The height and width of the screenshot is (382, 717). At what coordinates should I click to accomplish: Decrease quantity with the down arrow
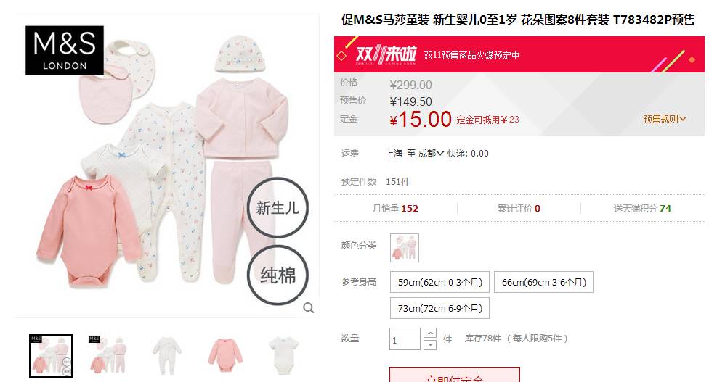pyautogui.click(x=430, y=344)
